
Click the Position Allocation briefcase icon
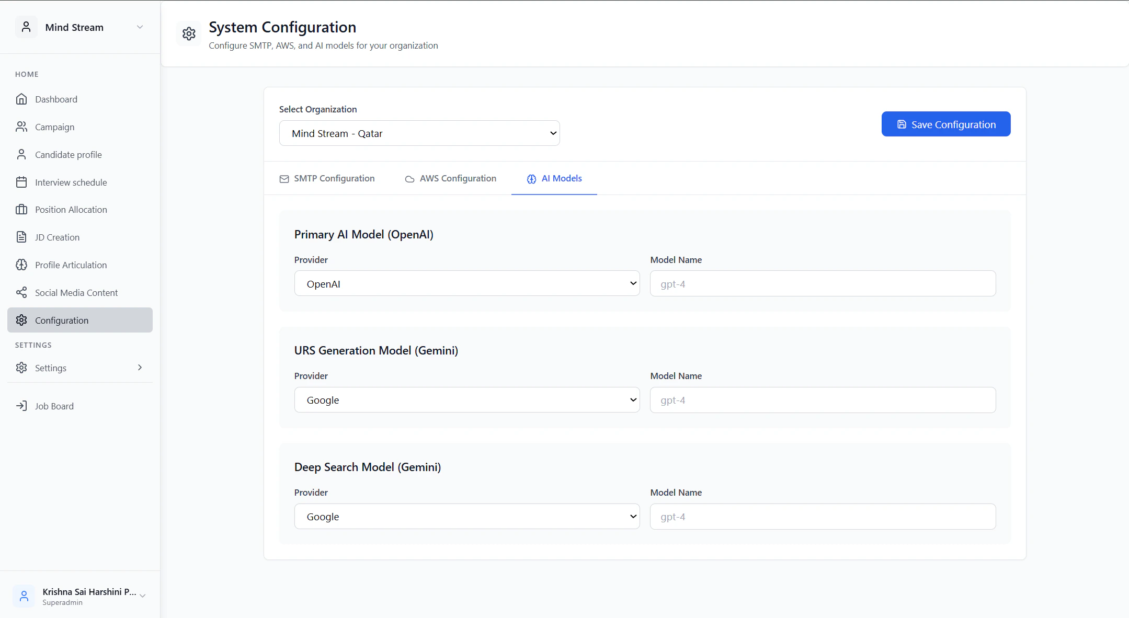[x=21, y=210]
